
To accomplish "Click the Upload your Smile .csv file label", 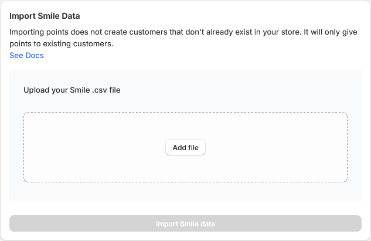I will click(72, 90).
